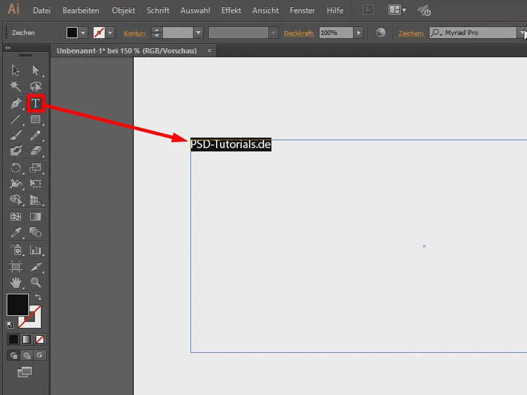Switch to Draw Behind mode
The height and width of the screenshot is (395, 527).
click(26, 355)
